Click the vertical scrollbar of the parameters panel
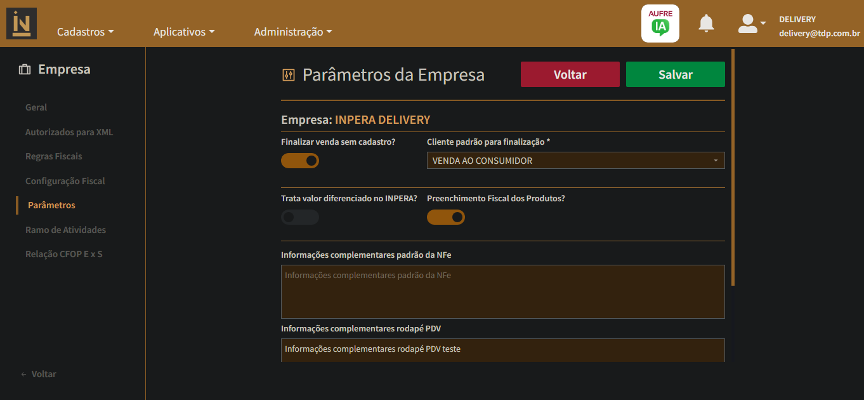 pyautogui.click(x=733, y=167)
